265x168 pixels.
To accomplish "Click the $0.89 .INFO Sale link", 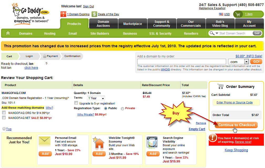I will point(249,56).
